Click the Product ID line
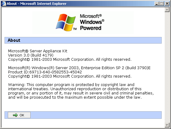The width and height of the screenshot is (171, 129). point(45,72)
